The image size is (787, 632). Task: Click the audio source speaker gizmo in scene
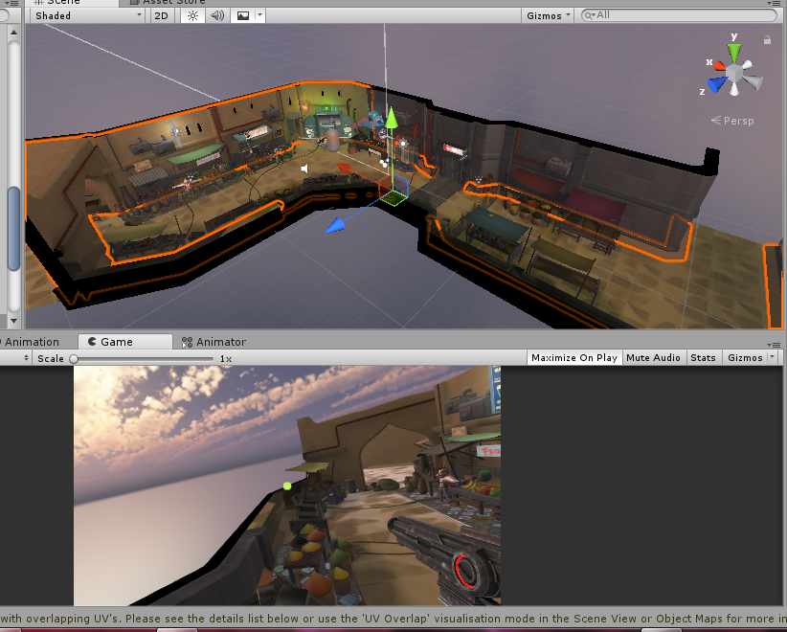(304, 169)
